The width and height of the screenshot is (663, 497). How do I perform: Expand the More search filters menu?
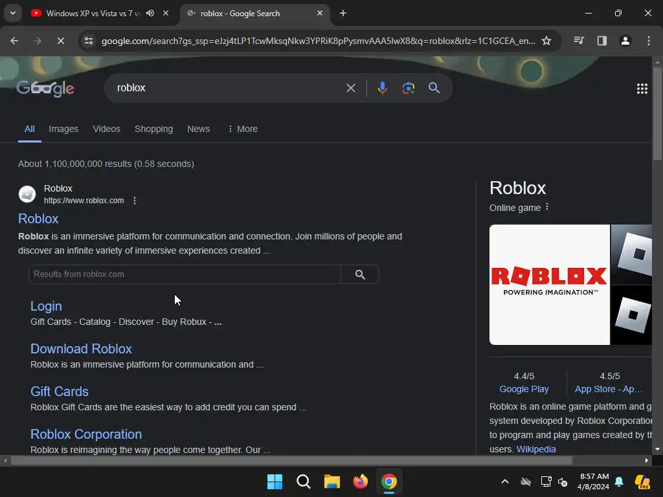click(x=243, y=129)
